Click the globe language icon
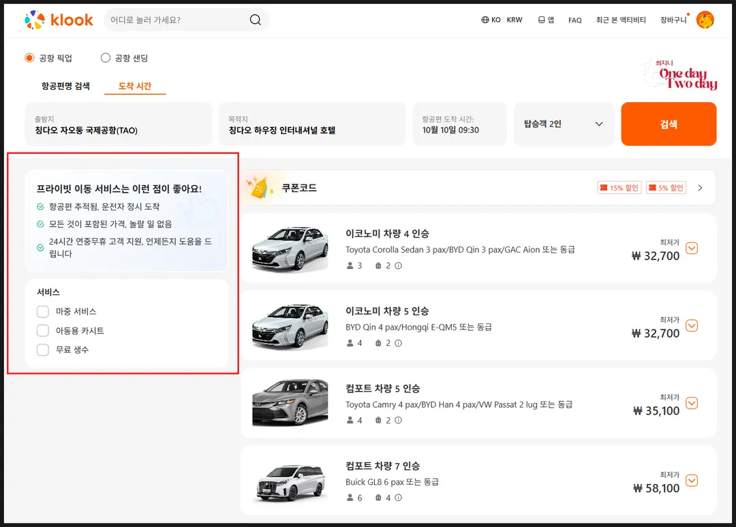The width and height of the screenshot is (736, 527). click(x=485, y=20)
